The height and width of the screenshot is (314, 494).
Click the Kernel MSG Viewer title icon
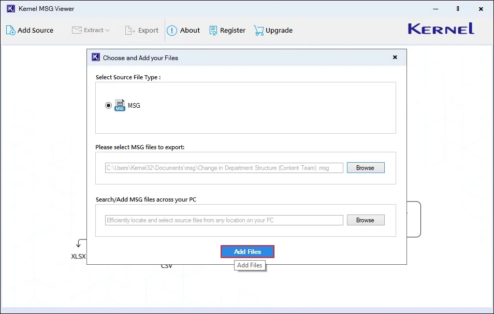click(11, 8)
